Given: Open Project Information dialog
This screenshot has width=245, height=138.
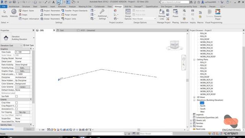Looking at the screenshot, I should click(29, 19).
